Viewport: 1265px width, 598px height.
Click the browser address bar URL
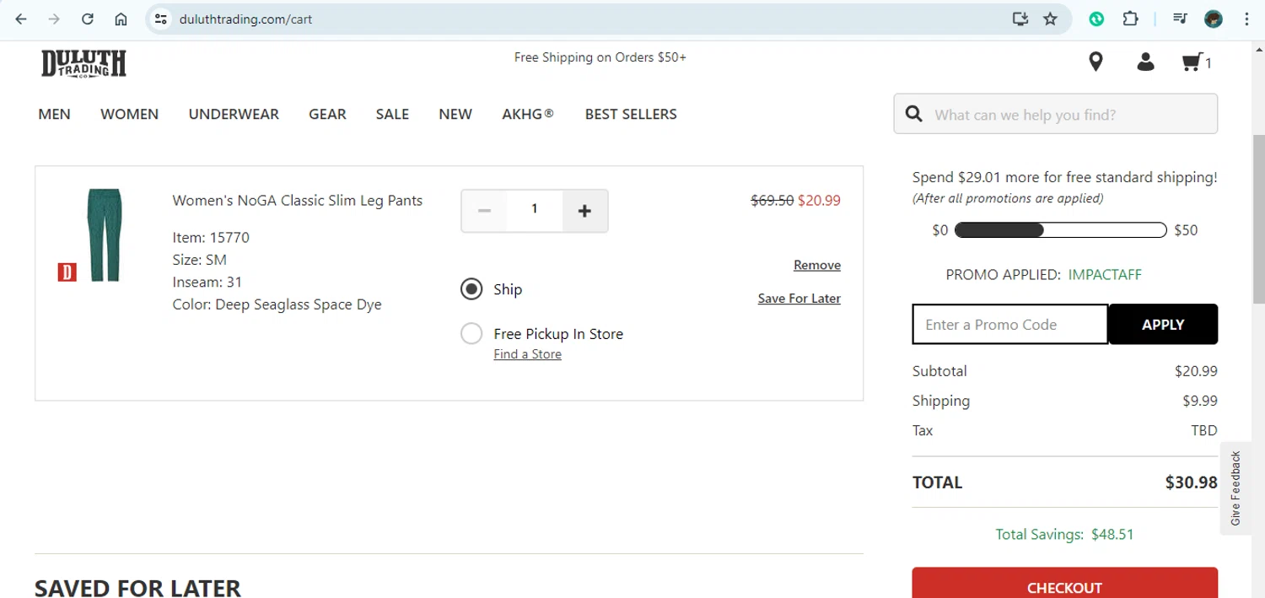coord(245,19)
